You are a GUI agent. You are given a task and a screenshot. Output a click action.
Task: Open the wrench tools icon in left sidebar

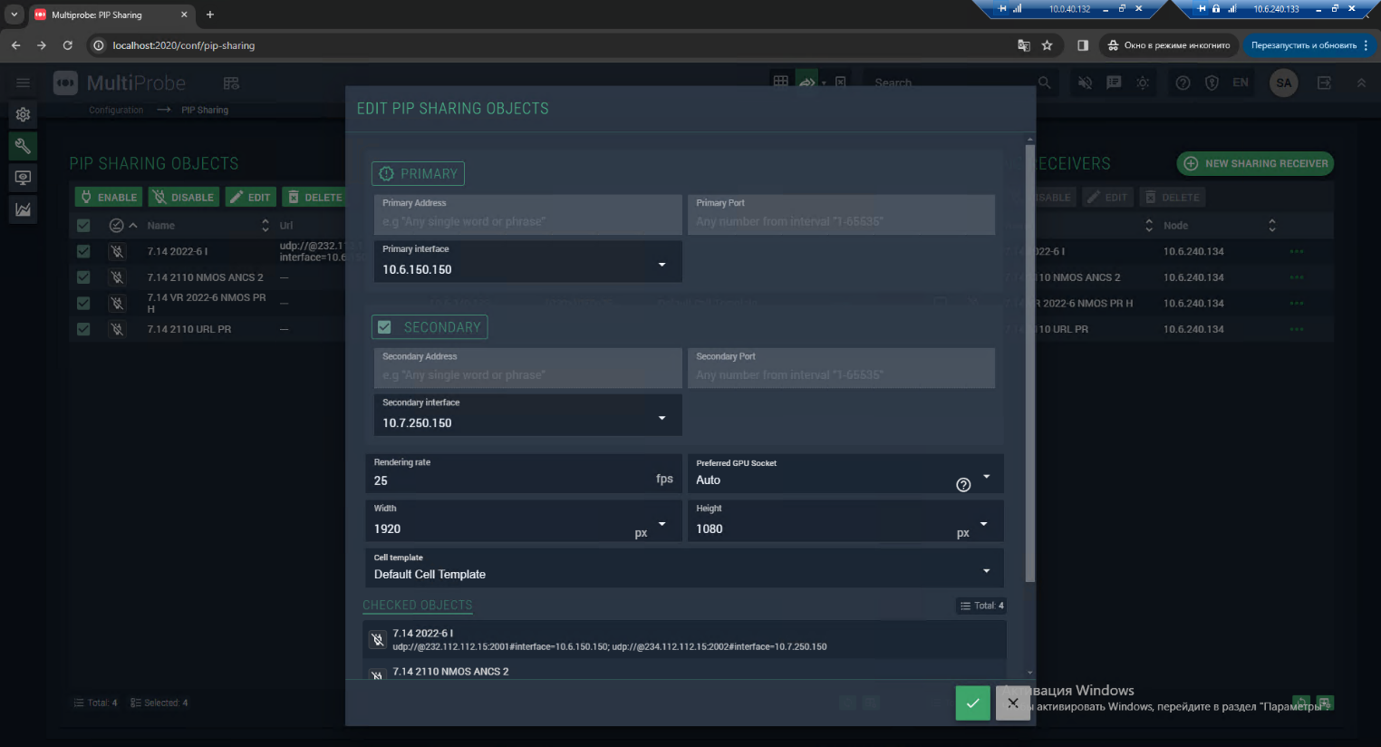tap(23, 146)
